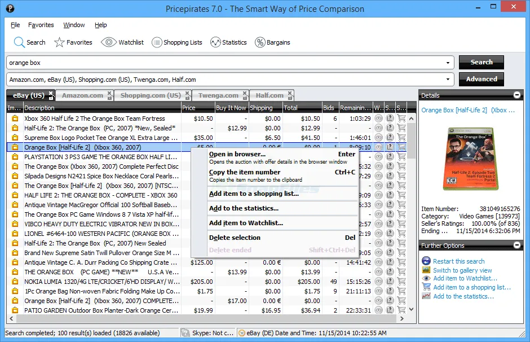Viewport: 530px width, 342px height.
Task: Switch to the Half.com tab
Action: pos(270,95)
